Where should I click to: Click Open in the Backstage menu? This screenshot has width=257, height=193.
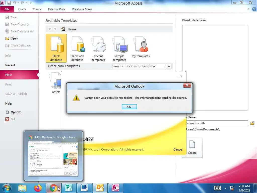[12, 38]
